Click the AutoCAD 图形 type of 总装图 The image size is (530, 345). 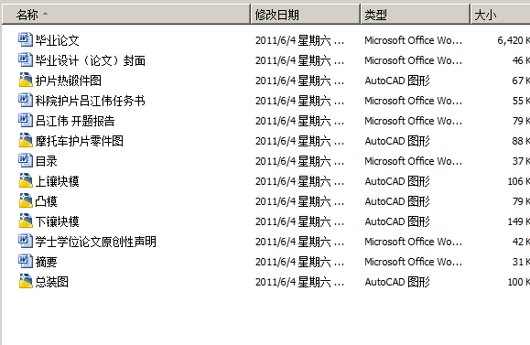[397, 282]
